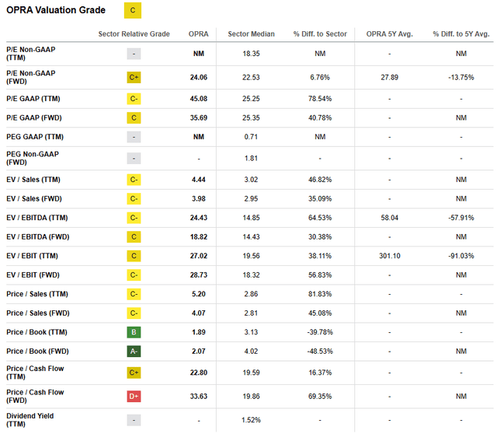
Task: Click C grade badge for P/E GAAP (FWD)
Action: click(134, 117)
